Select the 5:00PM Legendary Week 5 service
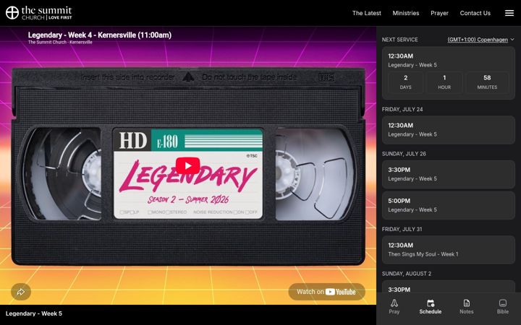521x325 pixels. click(x=448, y=205)
